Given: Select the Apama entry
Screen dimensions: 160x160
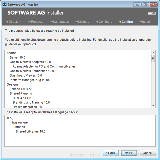Looking at the screenshot, I should pyautogui.click(x=11, y=53).
